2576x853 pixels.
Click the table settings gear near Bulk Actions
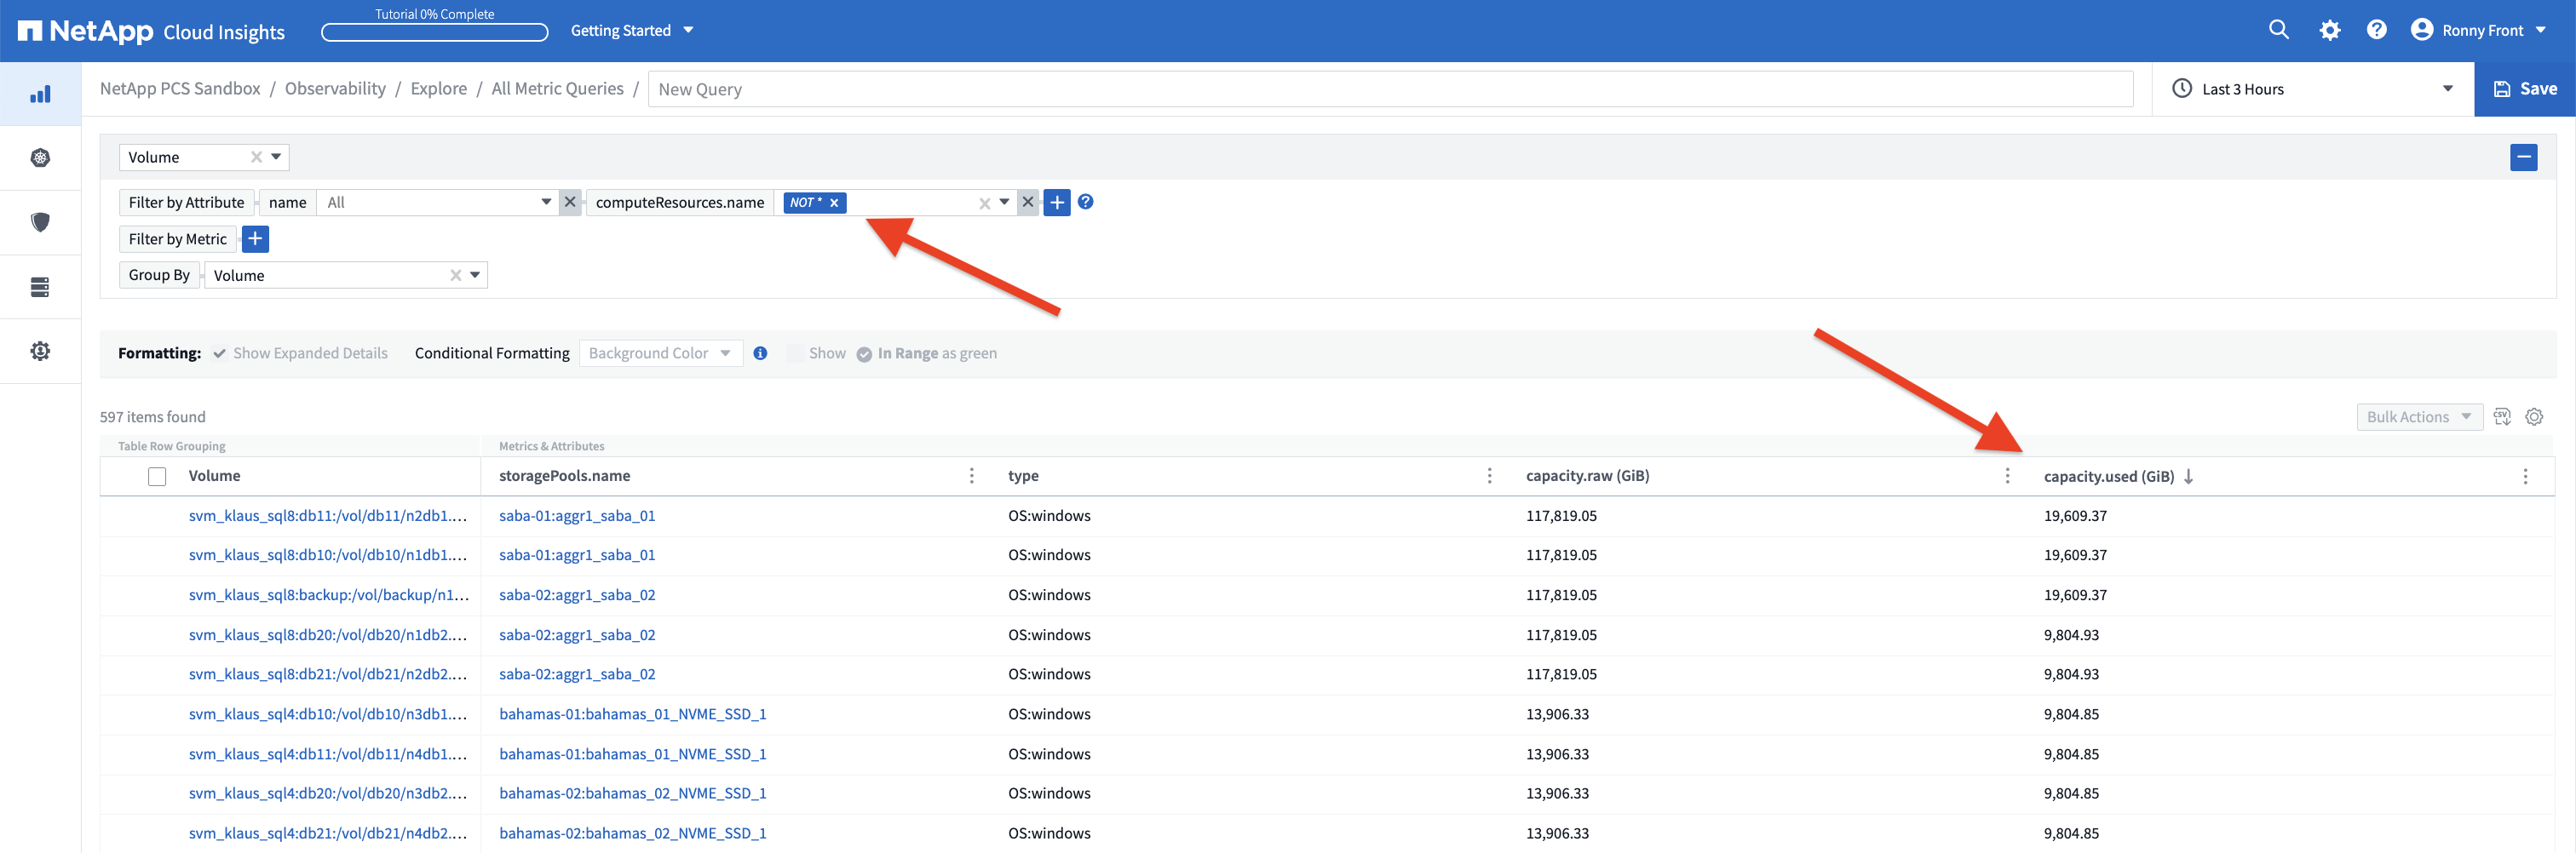click(2534, 416)
